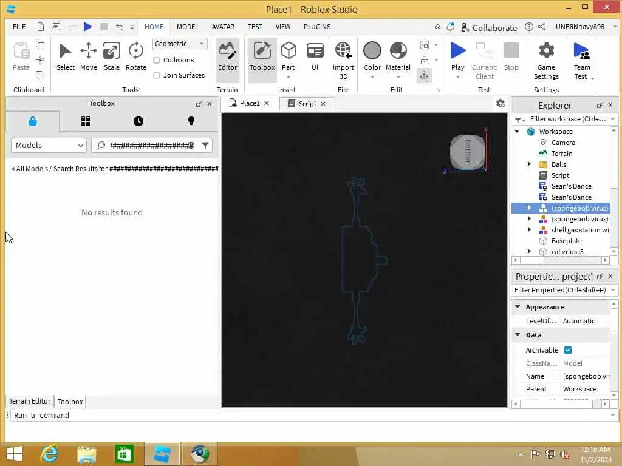Expand the shell gas station model
The height and width of the screenshot is (466, 622).
529,229
